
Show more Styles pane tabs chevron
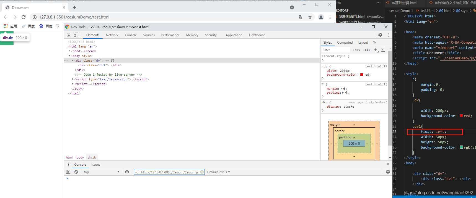(374, 43)
